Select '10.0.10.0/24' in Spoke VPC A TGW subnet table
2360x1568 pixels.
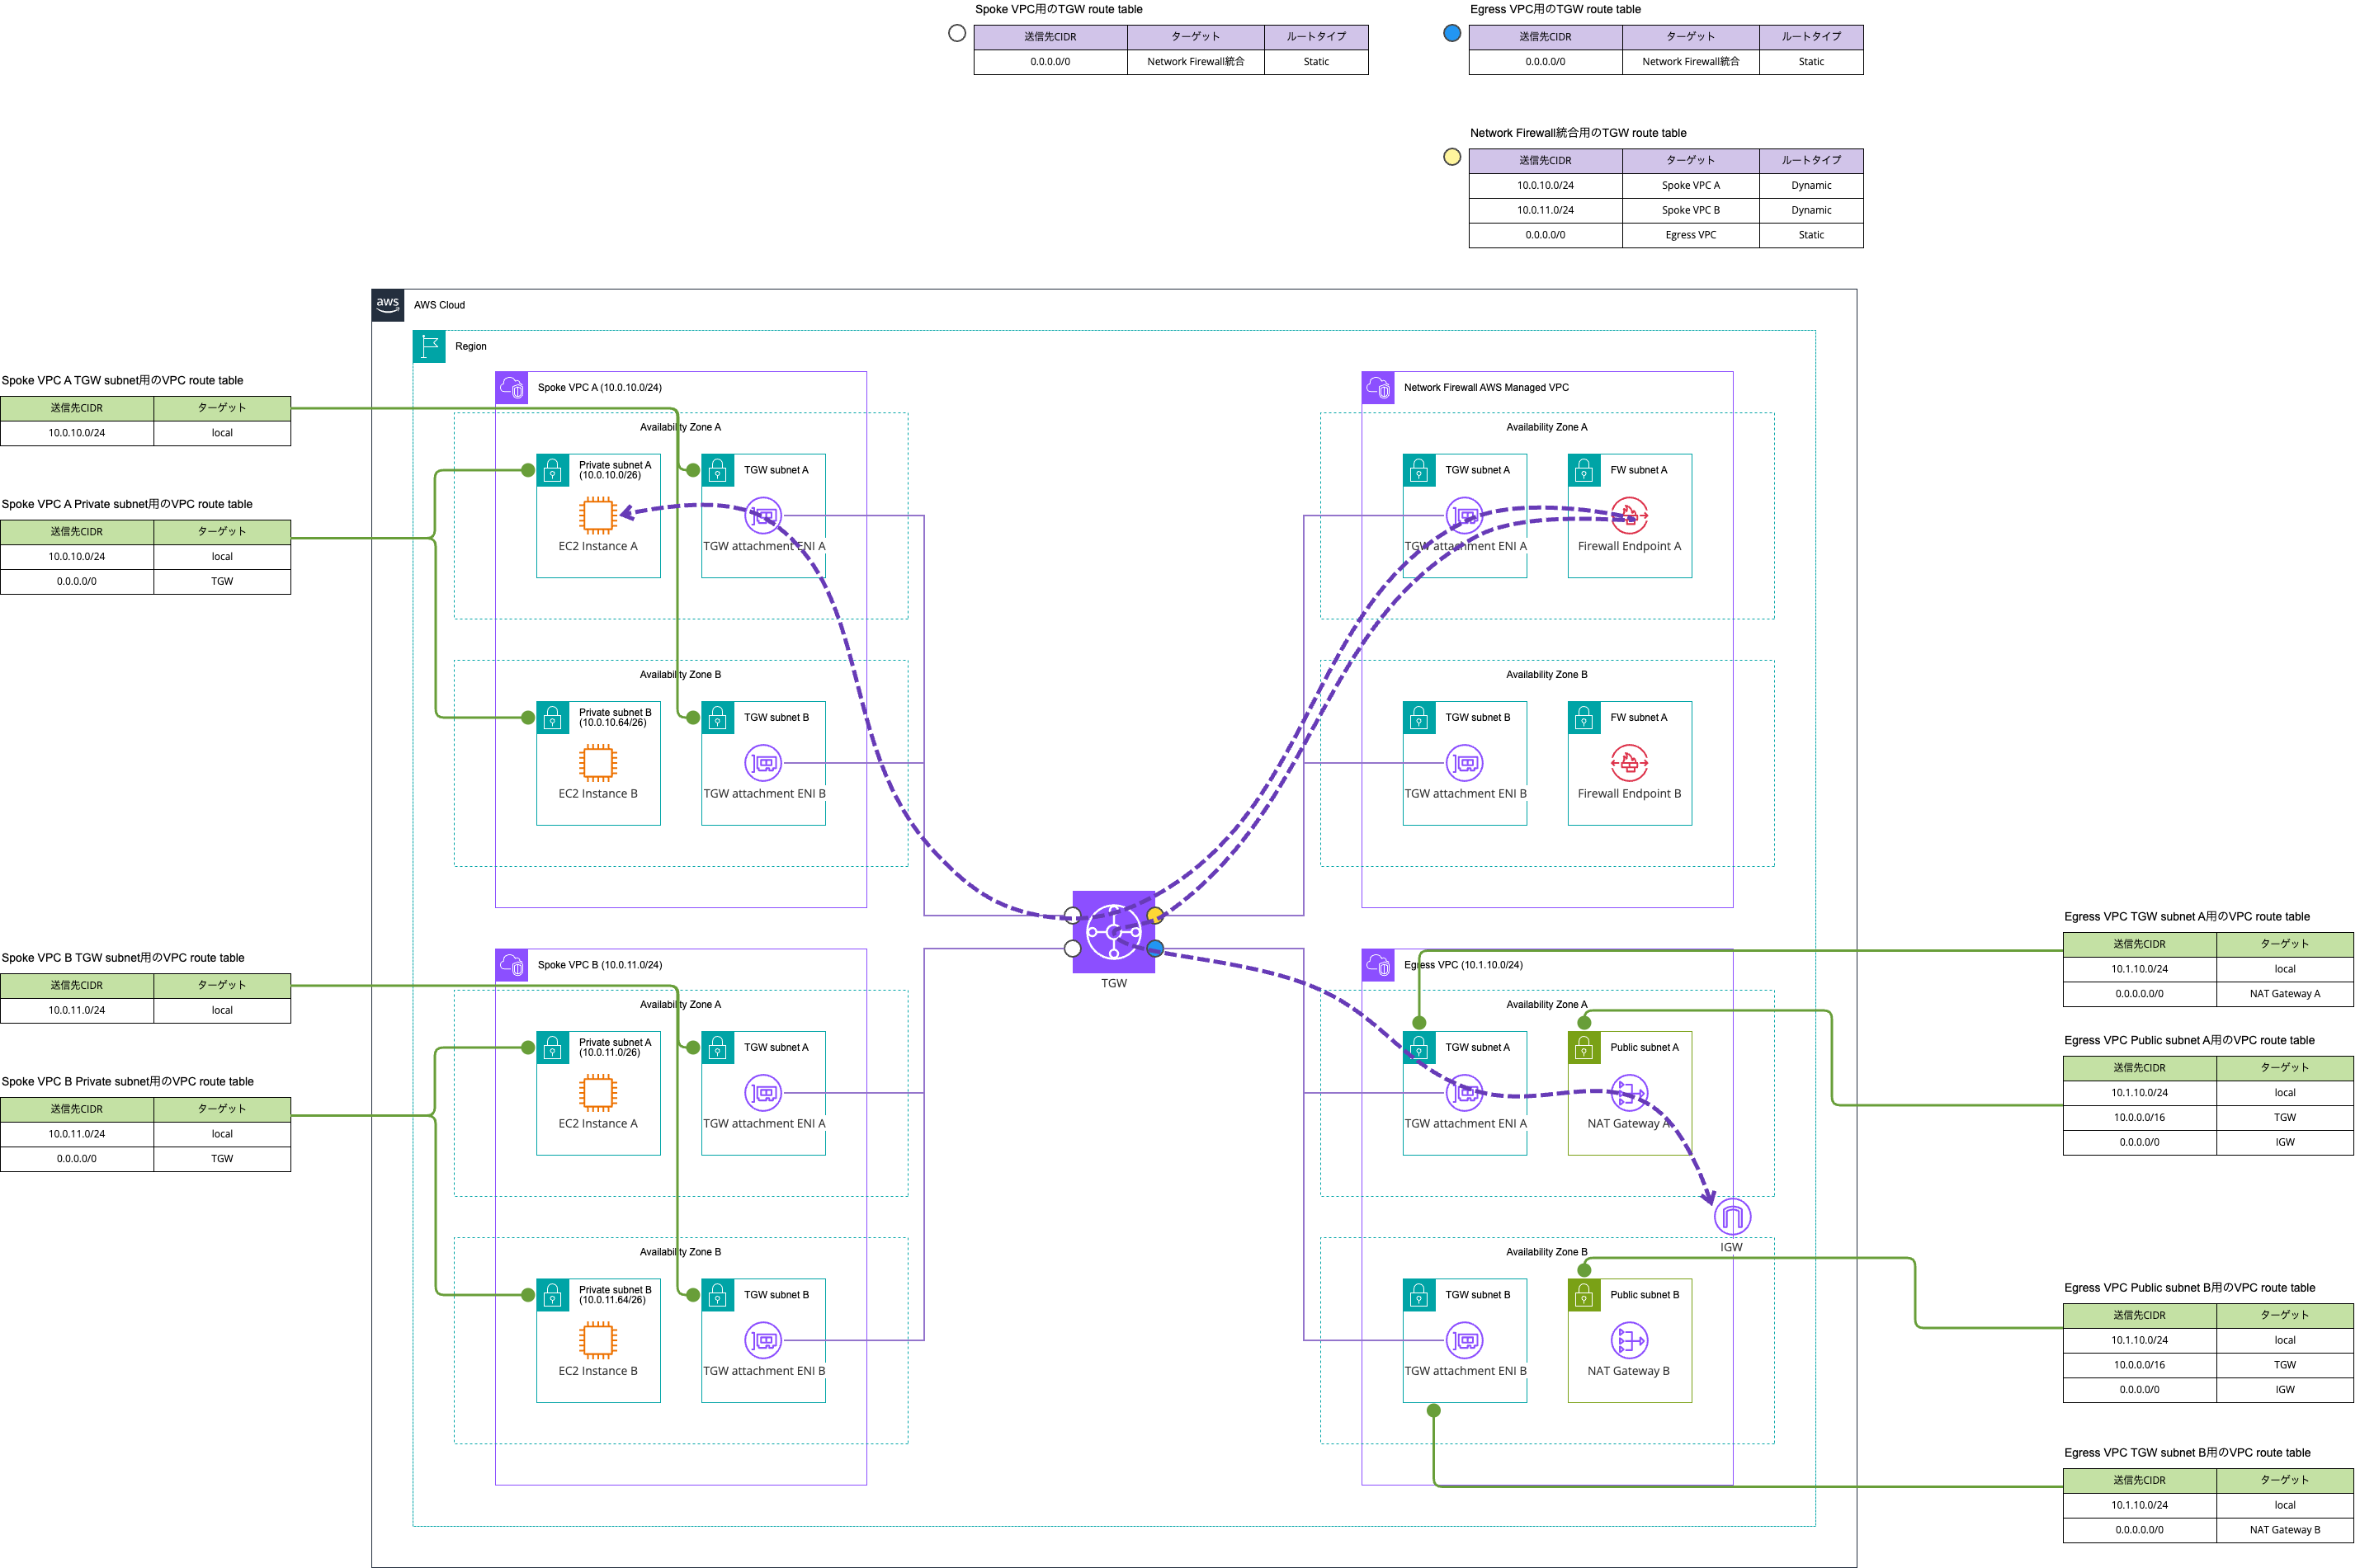77,433
